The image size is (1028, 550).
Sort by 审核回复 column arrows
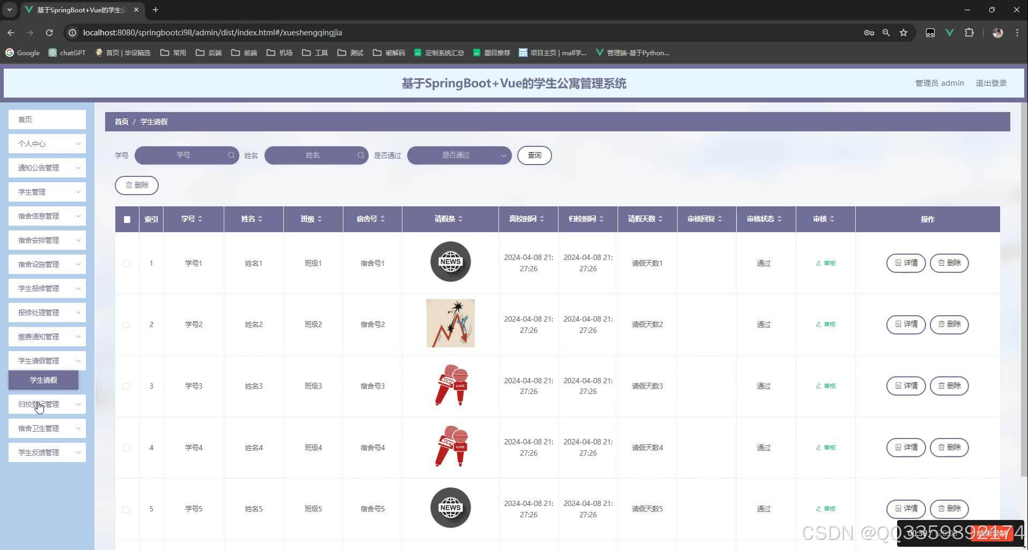point(720,219)
